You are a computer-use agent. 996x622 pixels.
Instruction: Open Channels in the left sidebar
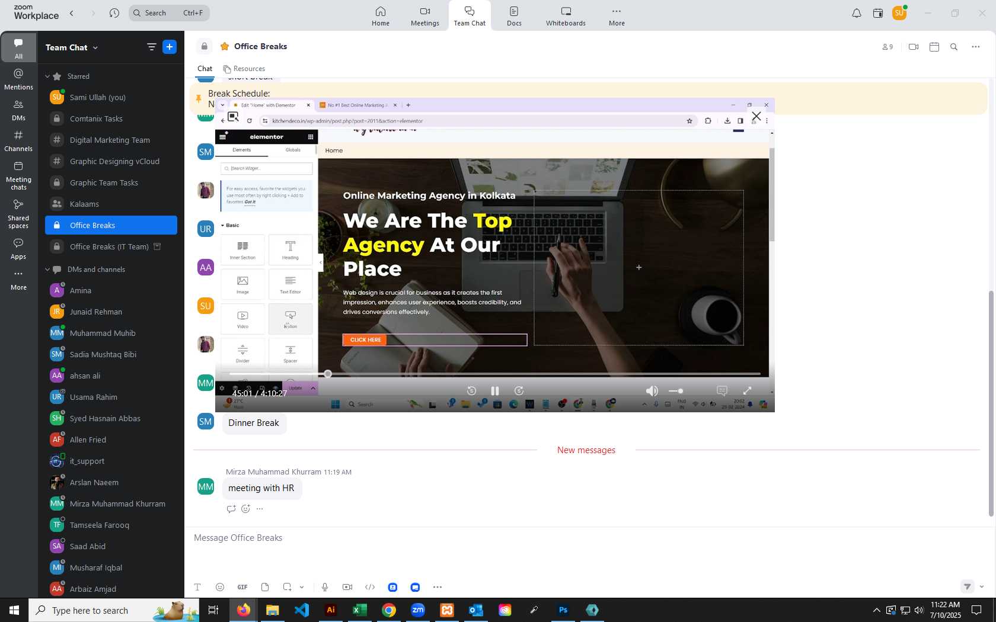tap(18, 141)
